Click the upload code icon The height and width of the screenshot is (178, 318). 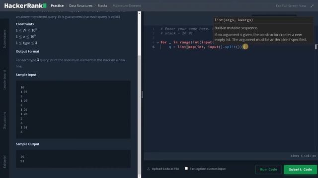[149, 169]
